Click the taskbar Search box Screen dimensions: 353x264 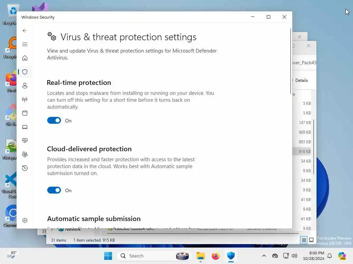(x=154, y=256)
